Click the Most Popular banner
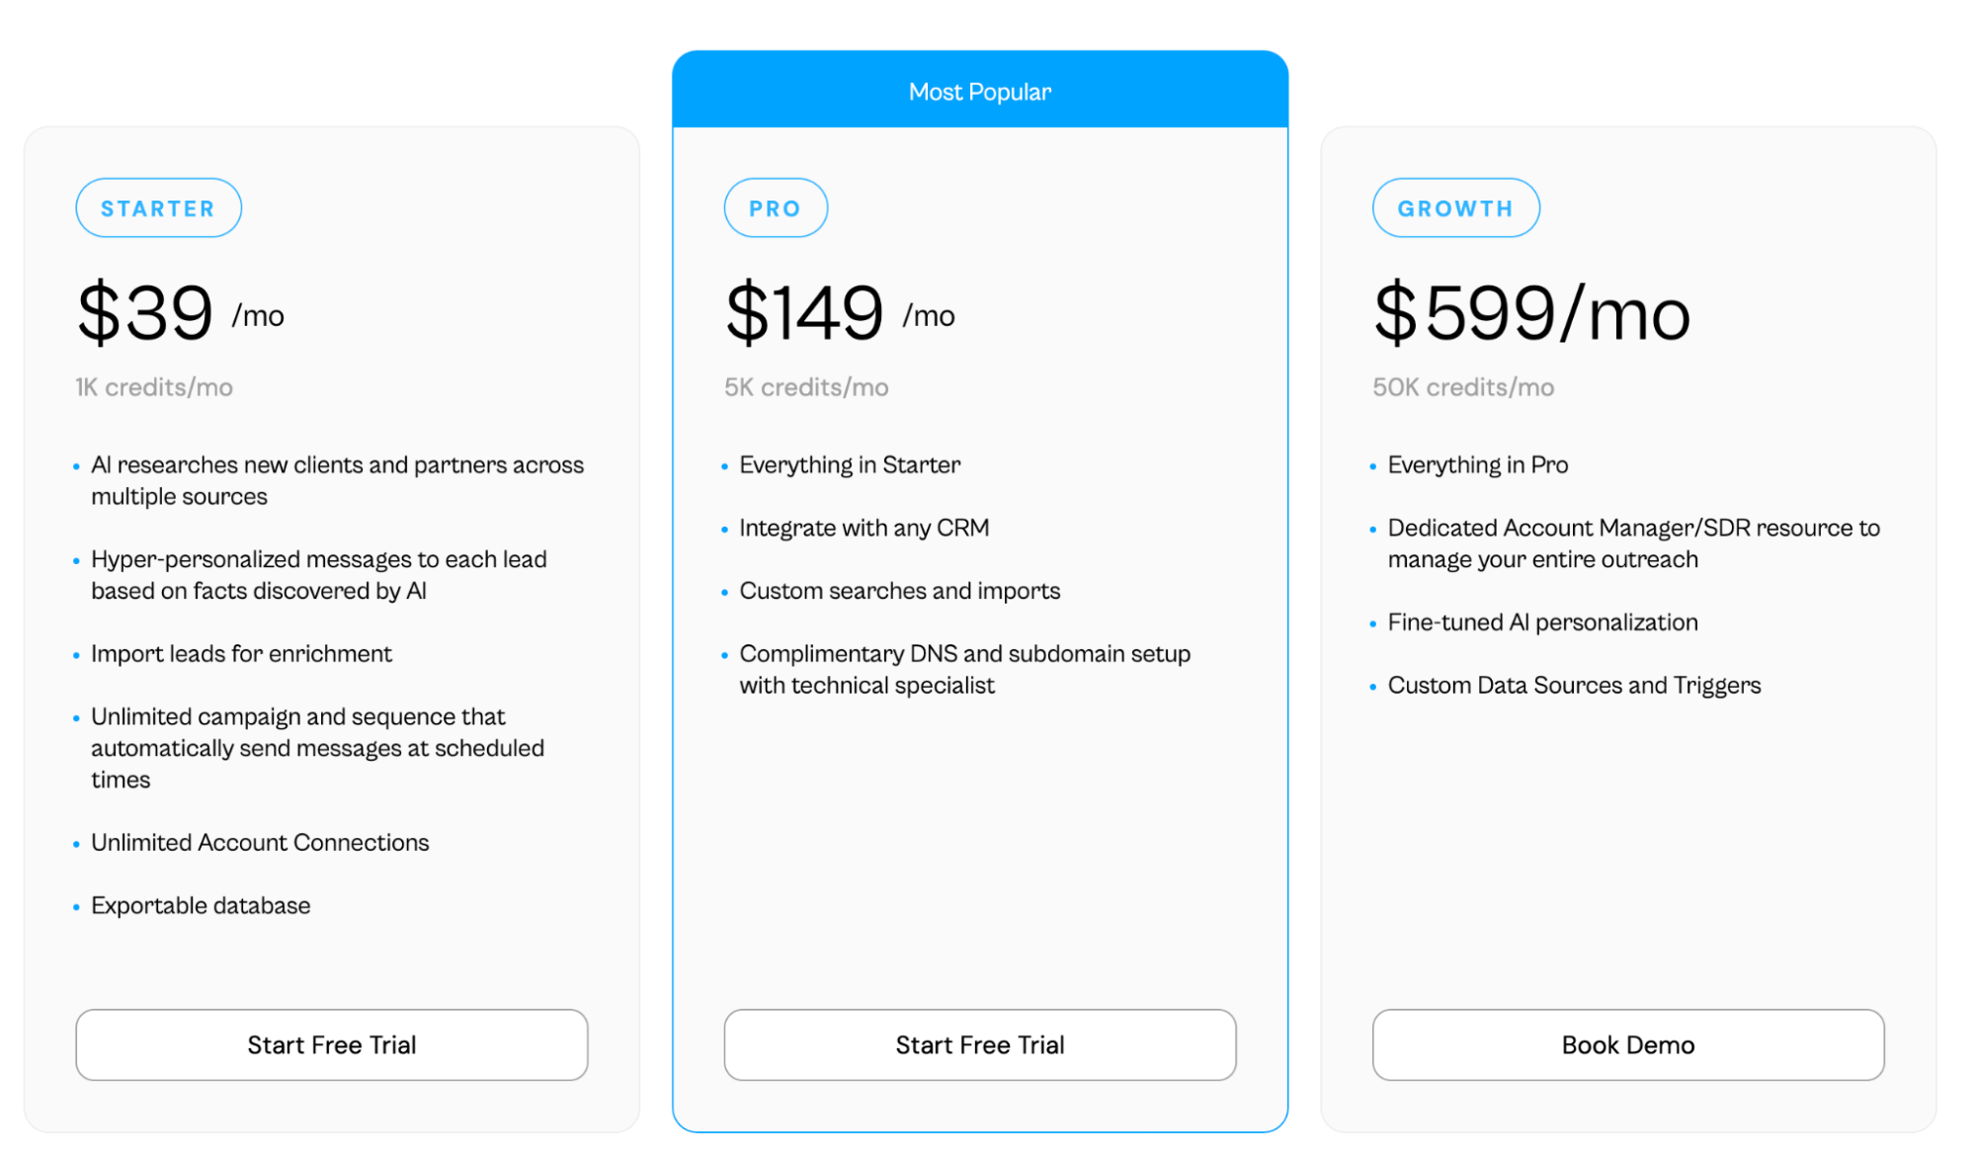 [979, 90]
